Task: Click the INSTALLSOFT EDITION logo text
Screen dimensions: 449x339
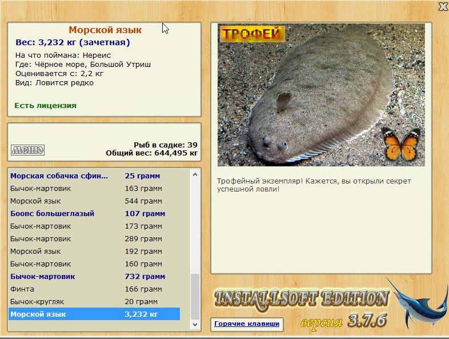Action: click(301, 299)
